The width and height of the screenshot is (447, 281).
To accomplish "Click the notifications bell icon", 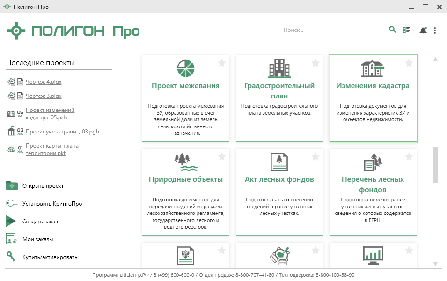I will (x=423, y=30).
